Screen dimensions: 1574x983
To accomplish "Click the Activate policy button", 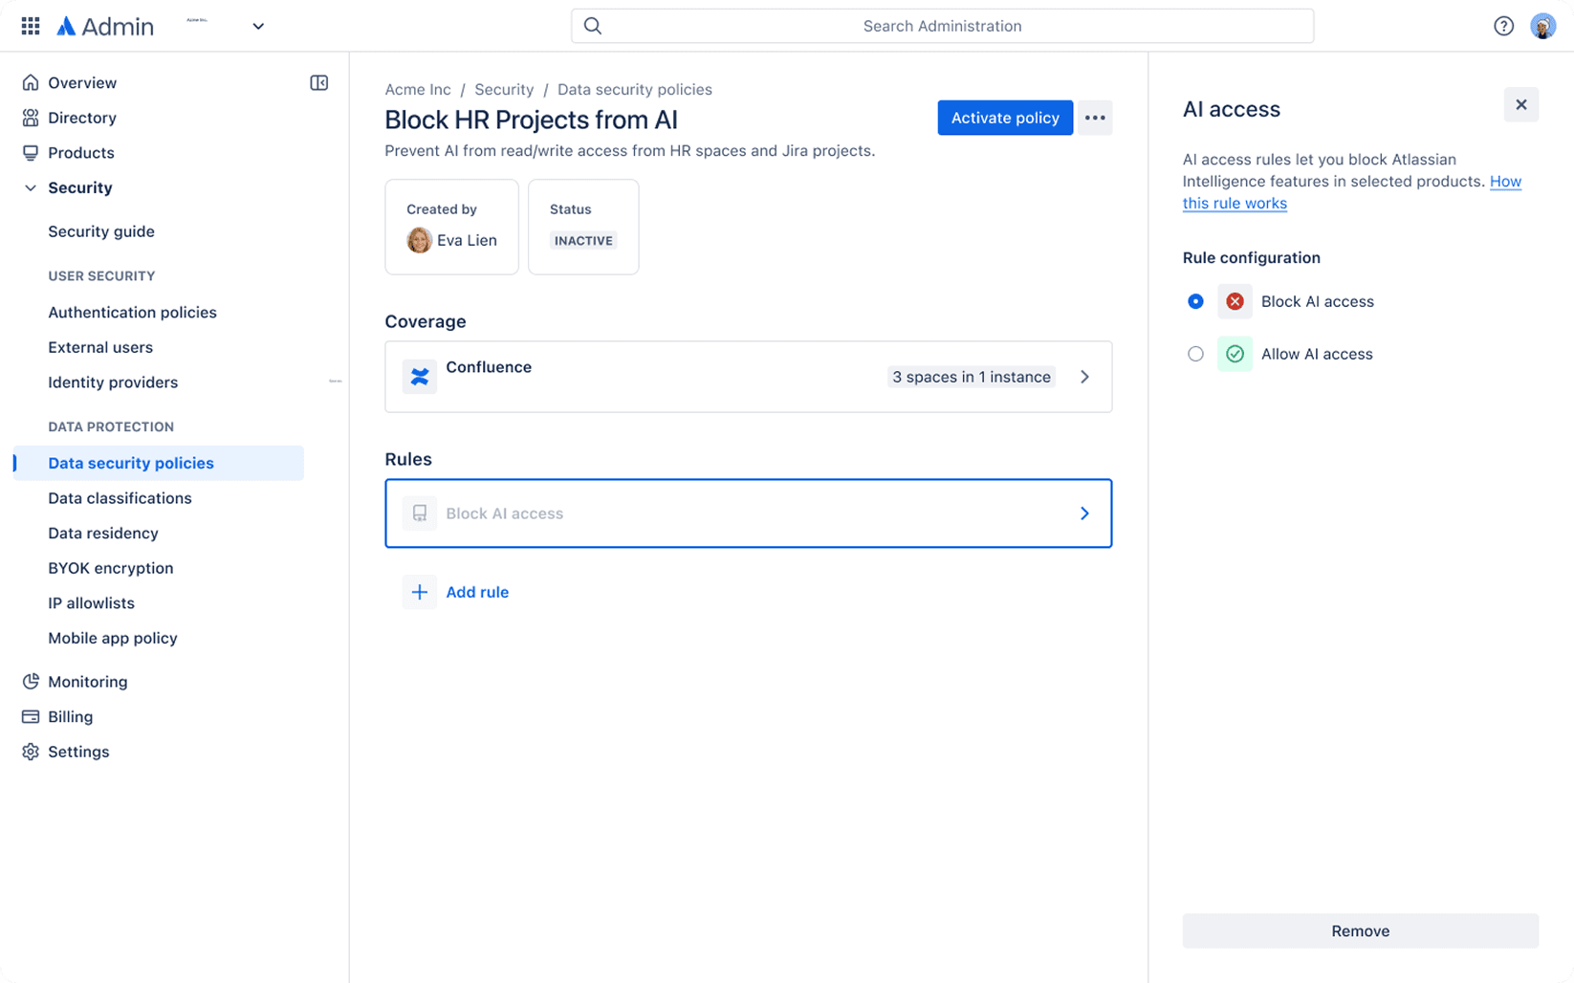I will coord(1005,118).
